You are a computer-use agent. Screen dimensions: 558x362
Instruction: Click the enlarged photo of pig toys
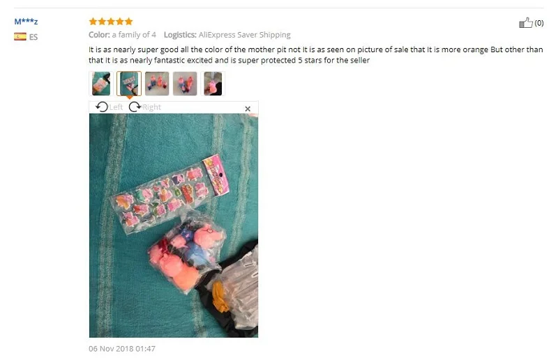(174, 226)
